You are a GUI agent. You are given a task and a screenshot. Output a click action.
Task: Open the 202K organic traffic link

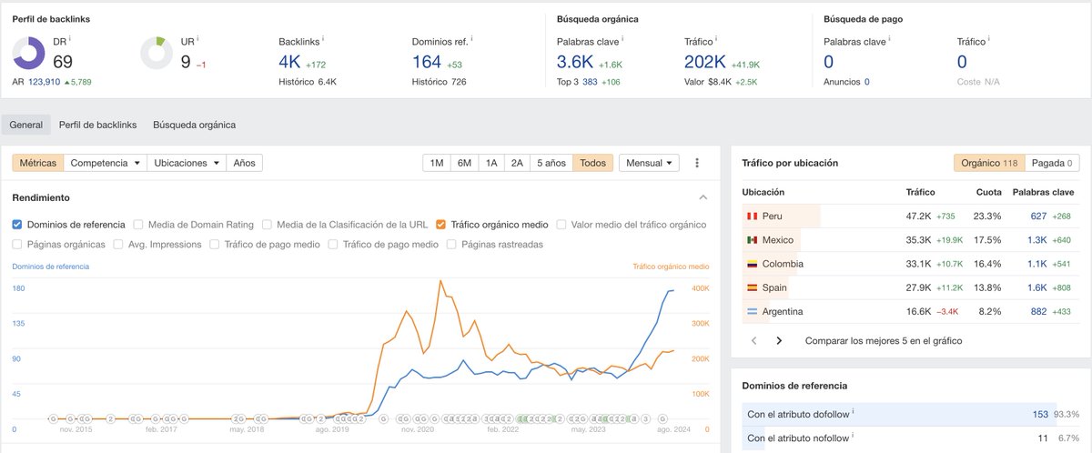click(x=704, y=62)
